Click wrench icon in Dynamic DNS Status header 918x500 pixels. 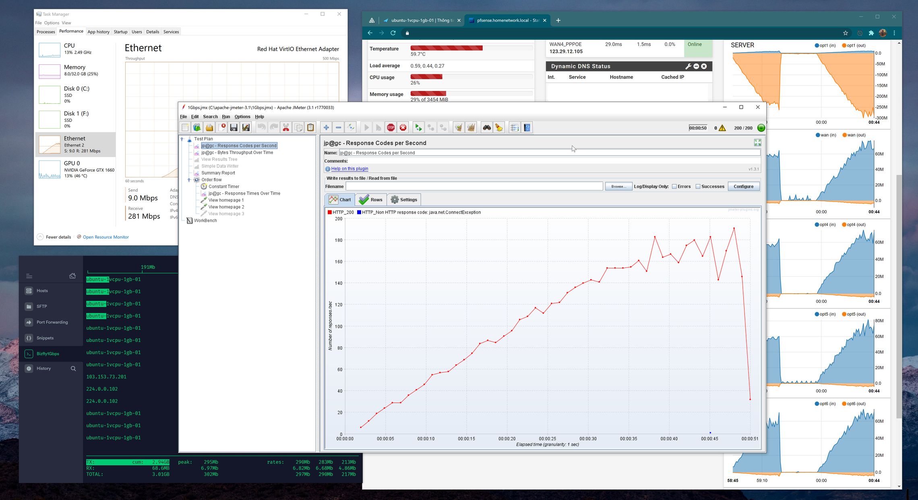pyautogui.click(x=688, y=66)
